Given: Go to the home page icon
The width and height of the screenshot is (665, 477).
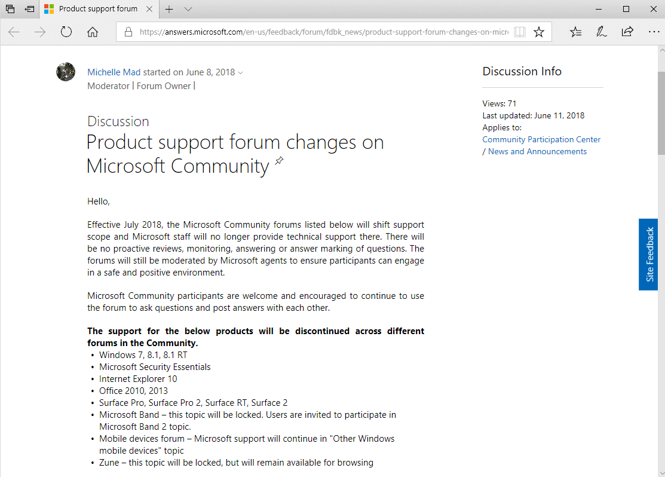Looking at the screenshot, I should 93,32.
